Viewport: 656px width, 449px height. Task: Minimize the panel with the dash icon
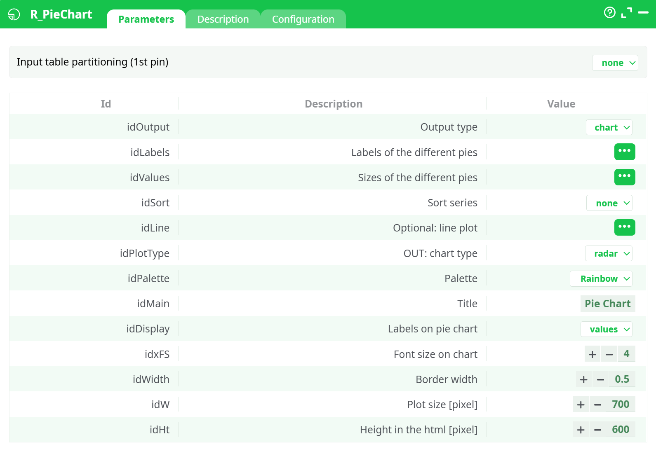(x=643, y=13)
